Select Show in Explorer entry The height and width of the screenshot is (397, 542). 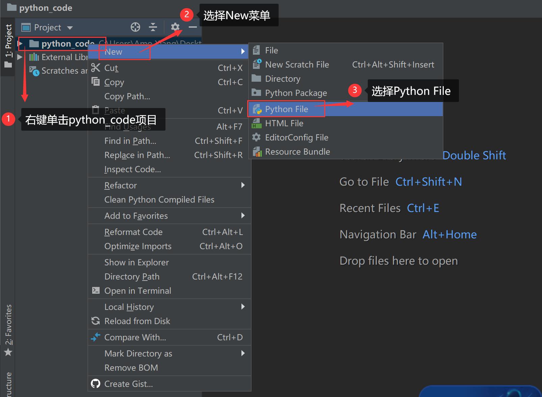click(x=170, y=262)
